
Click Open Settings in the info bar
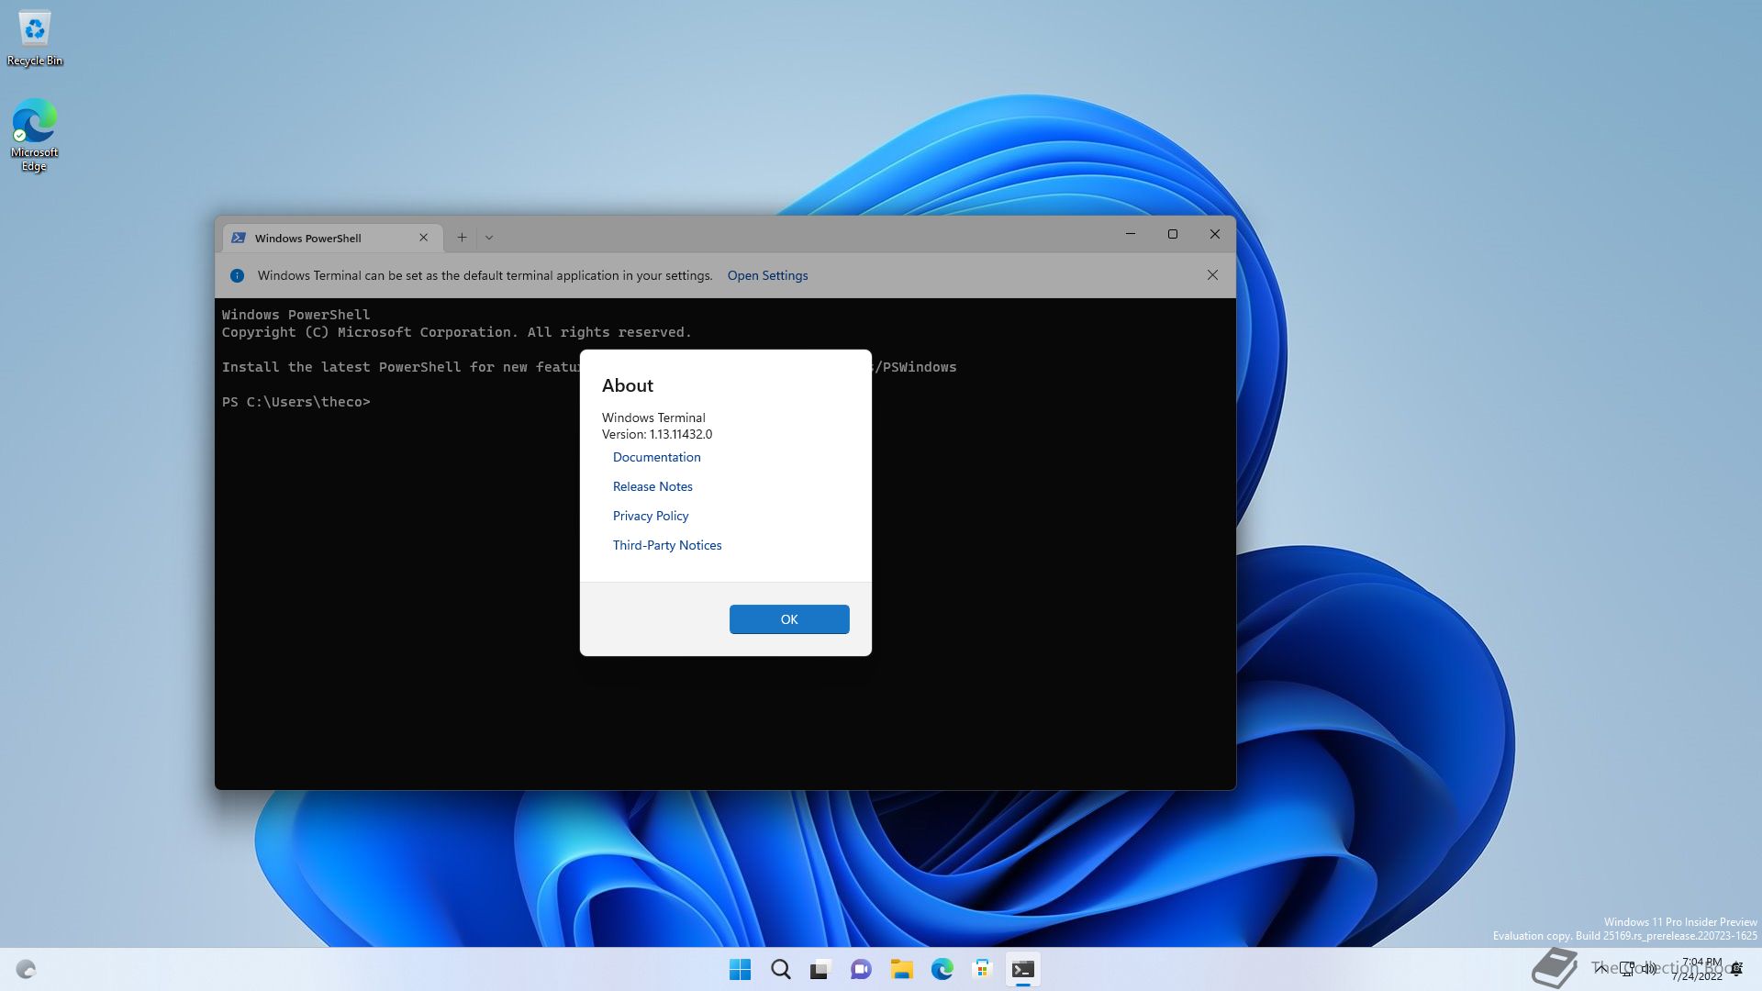[x=767, y=275]
